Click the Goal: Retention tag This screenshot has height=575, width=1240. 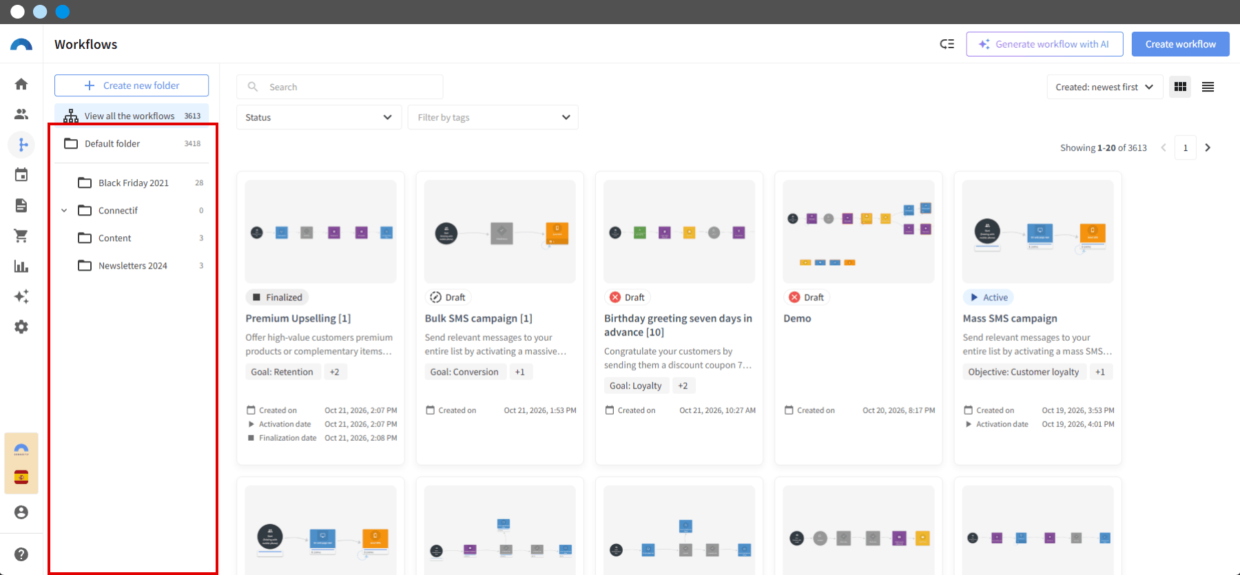coord(282,372)
